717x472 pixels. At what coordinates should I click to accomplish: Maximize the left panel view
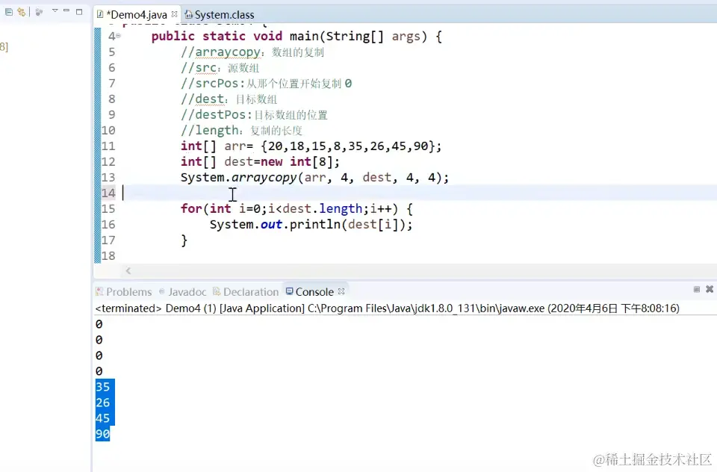79,11
